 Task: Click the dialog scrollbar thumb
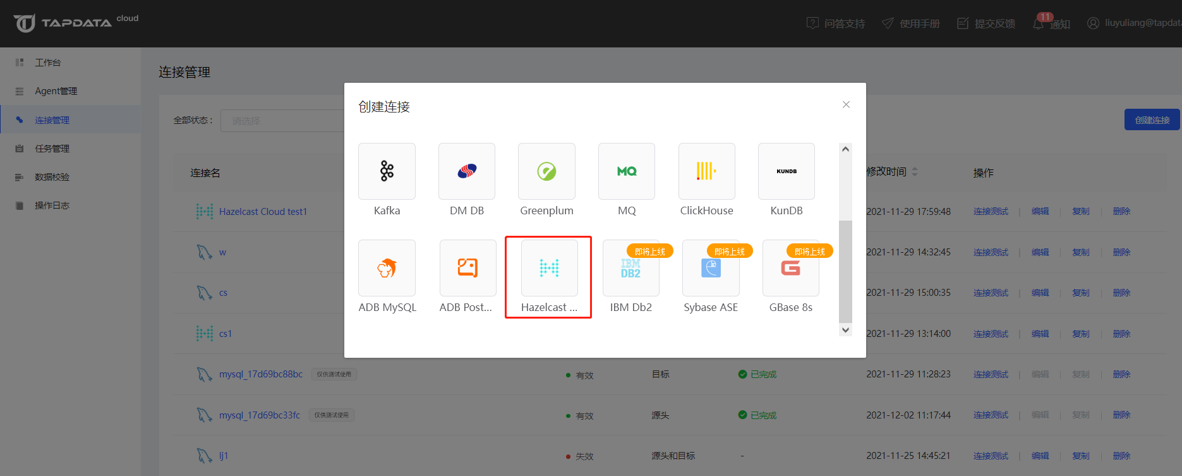point(845,272)
